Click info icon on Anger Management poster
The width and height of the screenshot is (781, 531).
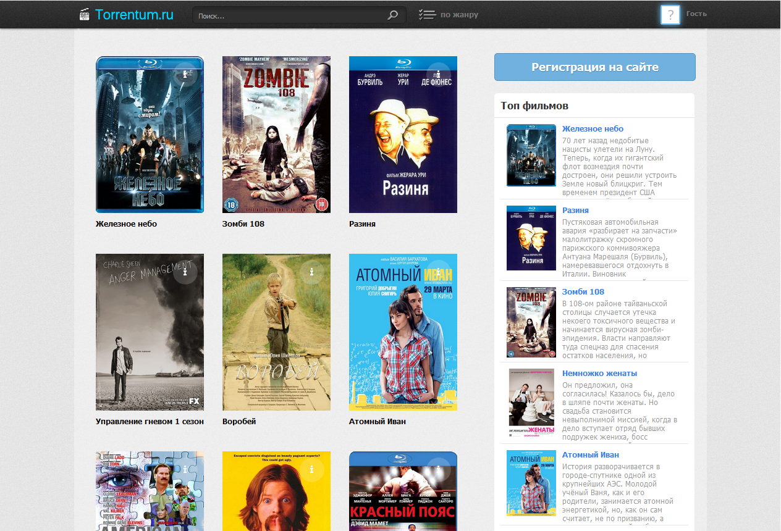tap(185, 272)
